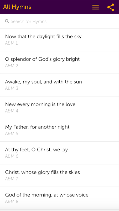Screen dimensions: 119x211
Task: Click the A&M 2 label
Action: pos(12,66)
